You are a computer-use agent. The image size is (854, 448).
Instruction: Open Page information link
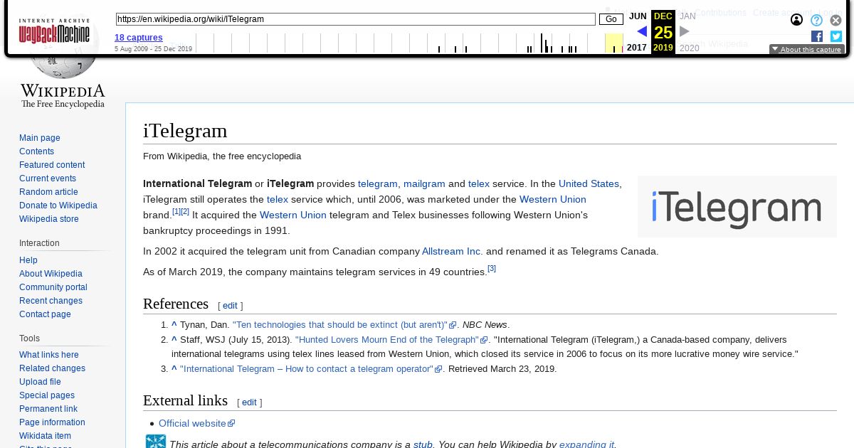coord(52,422)
